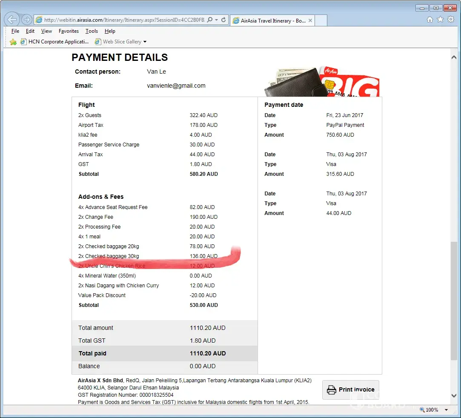The width and height of the screenshot is (461, 418).
Task: Open Tools gear icon at top right
Action: [x=451, y=20]
